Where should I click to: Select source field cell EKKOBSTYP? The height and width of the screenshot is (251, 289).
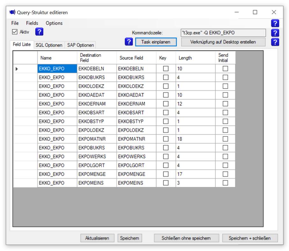[x=136, y=121]
